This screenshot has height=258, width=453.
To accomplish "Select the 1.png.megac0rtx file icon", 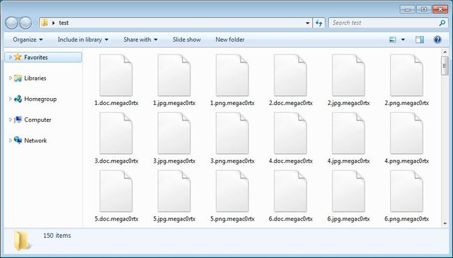I will click(x=232, y=75).
